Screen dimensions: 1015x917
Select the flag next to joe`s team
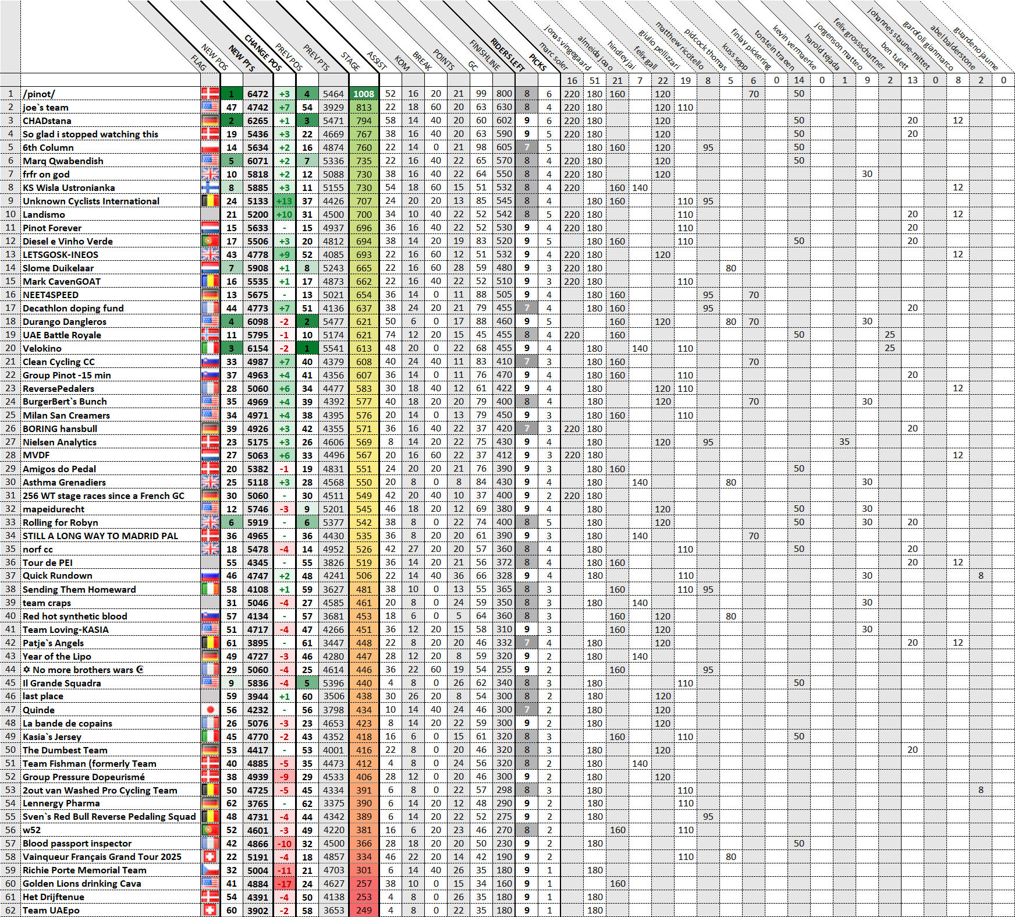click(x=210, y=107)
